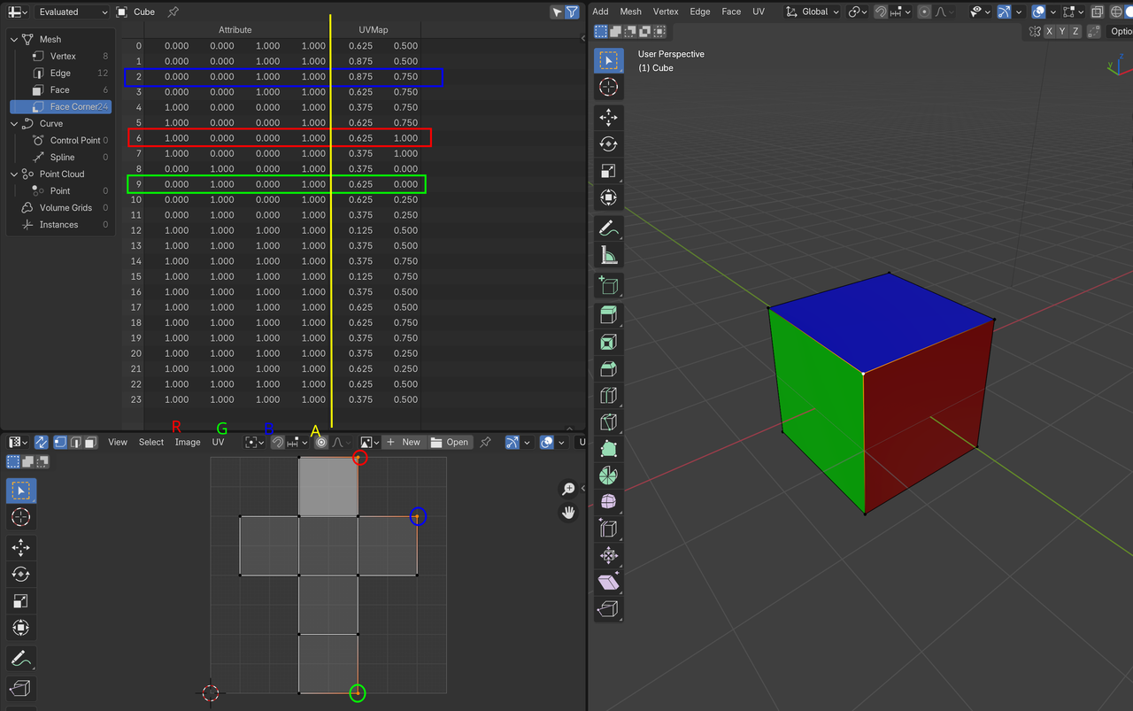The width and height of the screenshot is (1133, 711).
Task: Select the Inset Faces tool
Action: click(609, 342)
